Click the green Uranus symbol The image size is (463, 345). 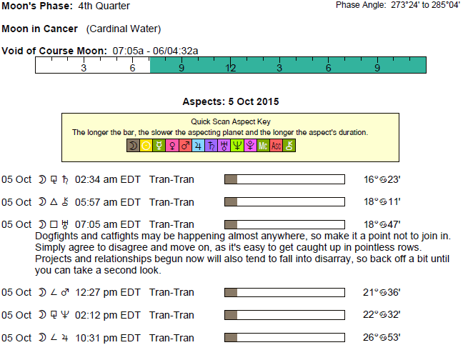point(224,146)
